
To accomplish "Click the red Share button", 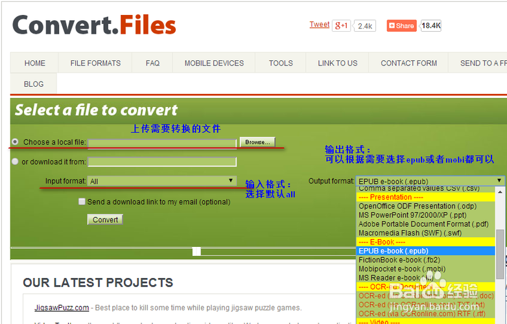I will point(401,26).
